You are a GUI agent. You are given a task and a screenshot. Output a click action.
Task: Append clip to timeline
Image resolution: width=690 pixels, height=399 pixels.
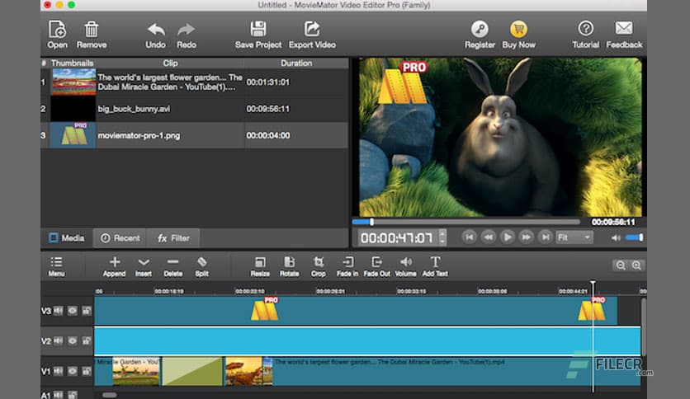(x=115, y=267)
